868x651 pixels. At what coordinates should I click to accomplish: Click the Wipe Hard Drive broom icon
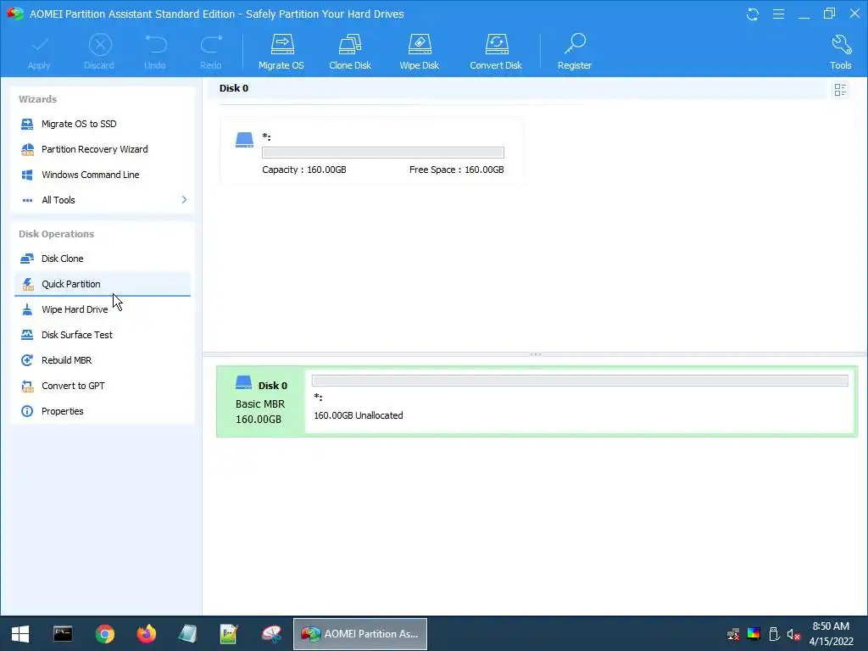pyautogui.click(x=27, y=309)
